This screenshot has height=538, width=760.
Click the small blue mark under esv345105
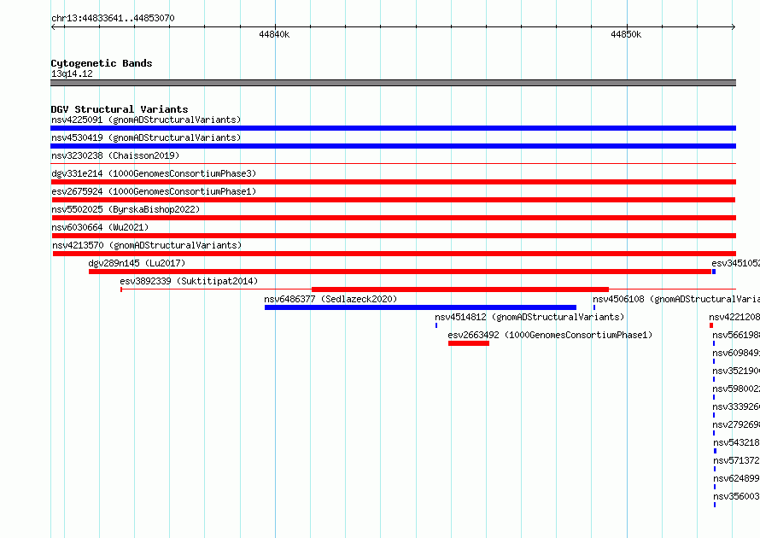pos(714,272)
